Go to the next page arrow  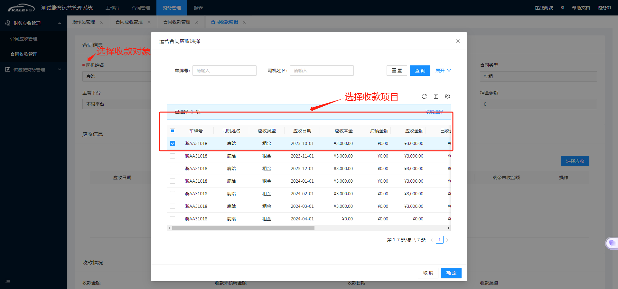click(447, 240)
